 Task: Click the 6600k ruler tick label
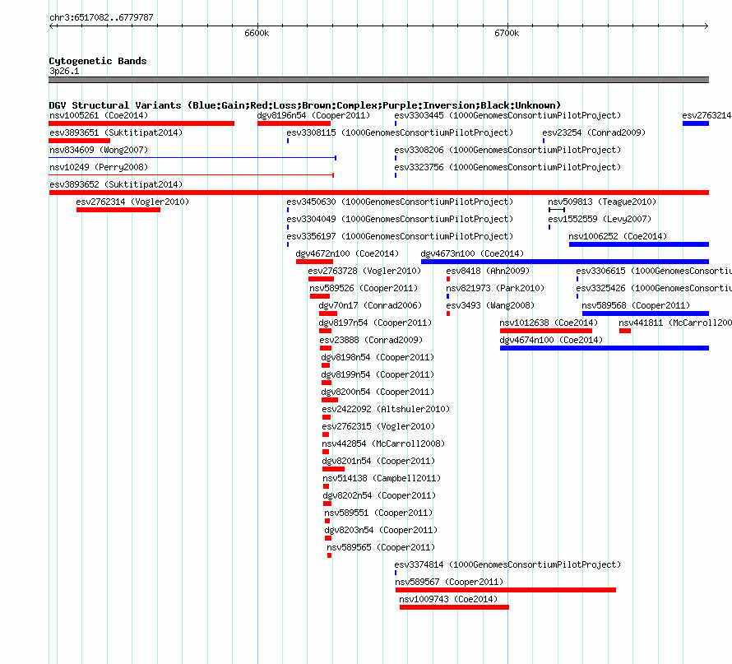tap(257, 33)
